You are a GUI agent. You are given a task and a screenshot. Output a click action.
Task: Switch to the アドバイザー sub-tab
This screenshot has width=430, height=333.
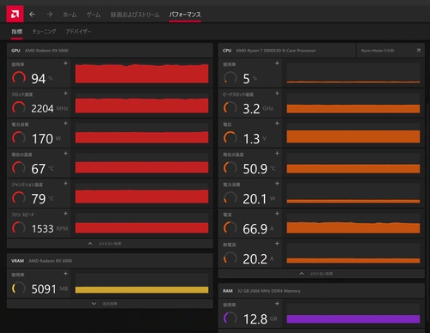[x=78, y=32]
